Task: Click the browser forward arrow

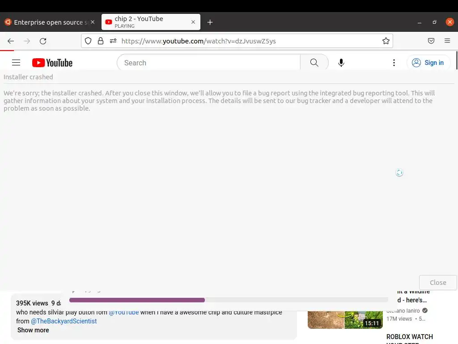Action: (x=27, y=41)
